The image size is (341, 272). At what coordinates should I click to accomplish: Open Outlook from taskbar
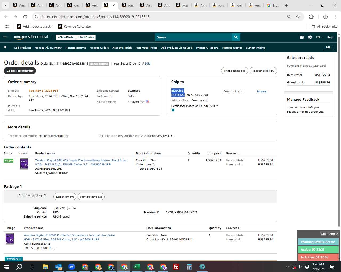pos(59,267)
